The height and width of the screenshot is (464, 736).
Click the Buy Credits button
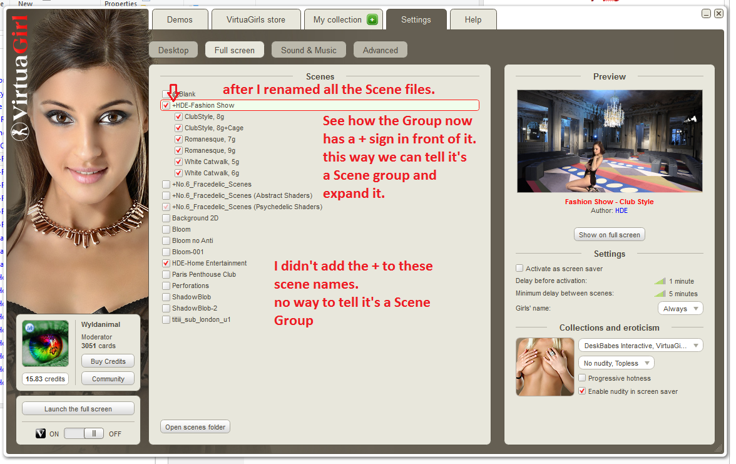pyautogui.click(x=108, y=361)
